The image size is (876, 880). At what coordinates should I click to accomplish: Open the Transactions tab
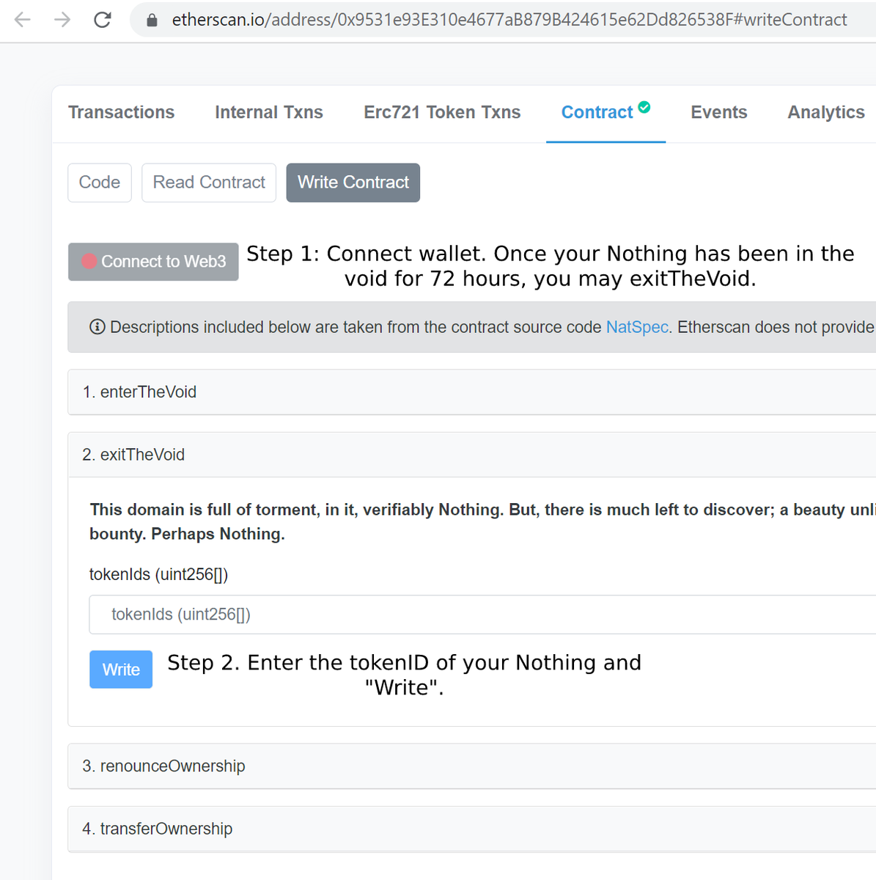pos(122,112)
